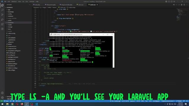Open Chrome from the taskbar
189x106 pixels.
pyautogui.click(x=12, y=104)
